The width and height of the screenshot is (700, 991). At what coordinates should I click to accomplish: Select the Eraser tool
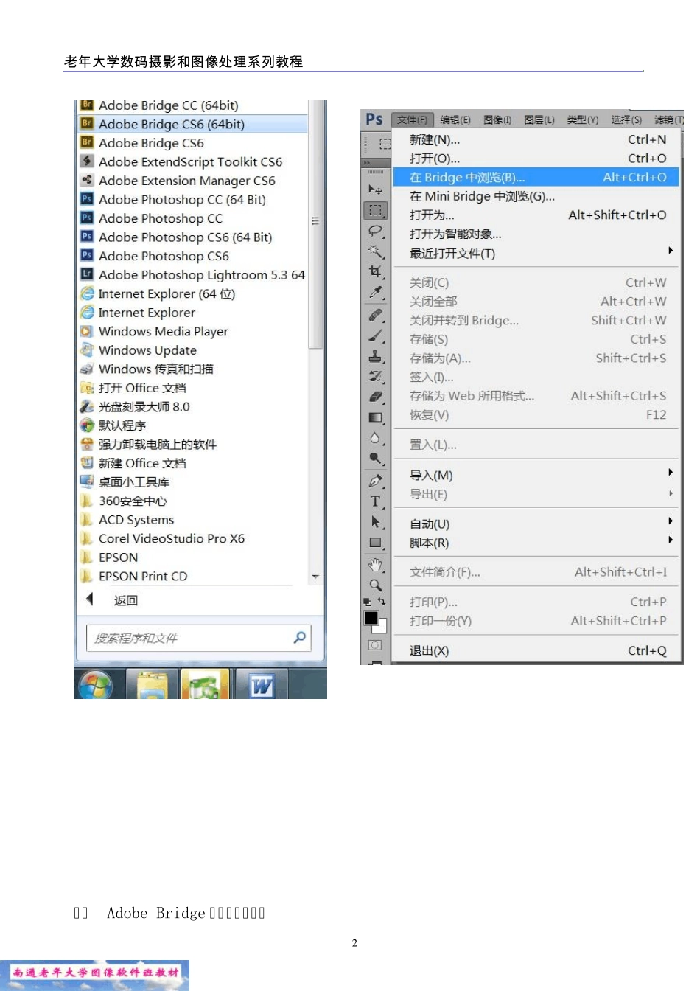(375, 397)
